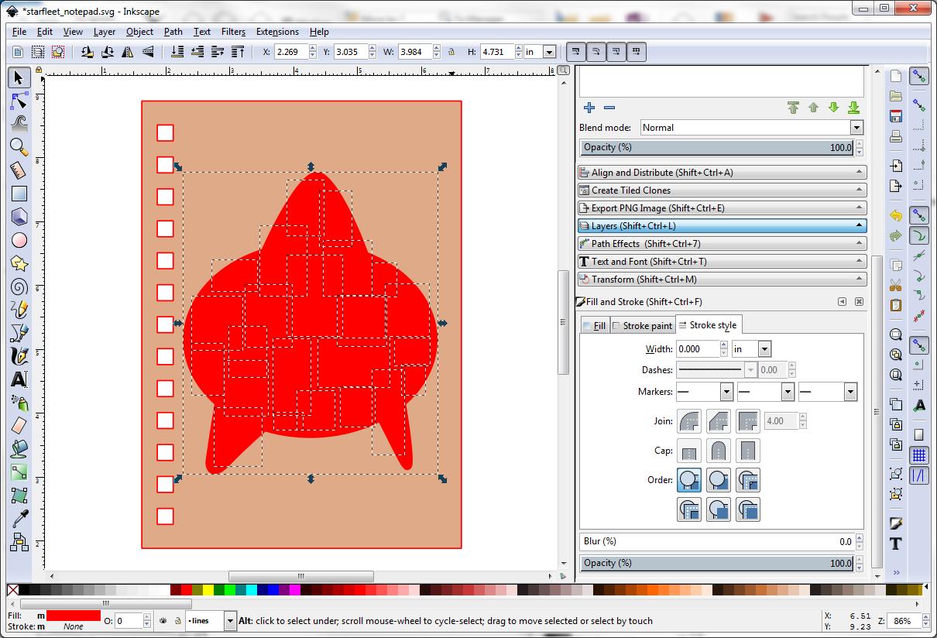Switch to the Stroke paint tab
937x638 pixels.
[x=643, y=326]
